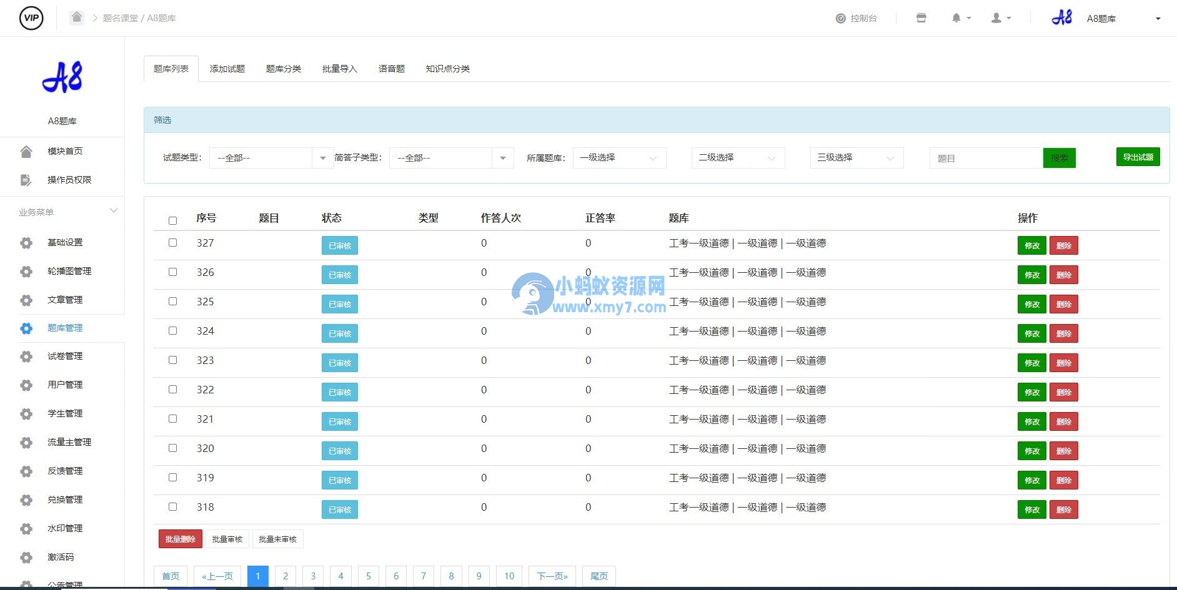Viewport: 1177px width, 590px height.
Task: Open the 试题类型 dropdown
Action: (x=271, y=158)
